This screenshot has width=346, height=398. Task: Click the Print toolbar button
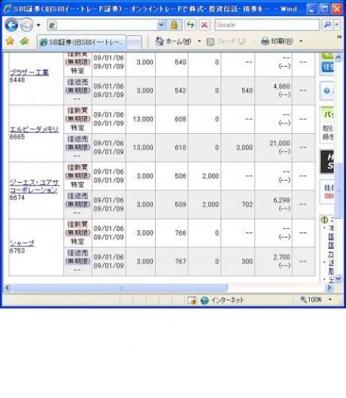[277, 41]
